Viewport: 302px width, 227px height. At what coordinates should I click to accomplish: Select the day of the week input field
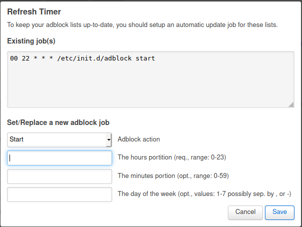tap(59, 194)
